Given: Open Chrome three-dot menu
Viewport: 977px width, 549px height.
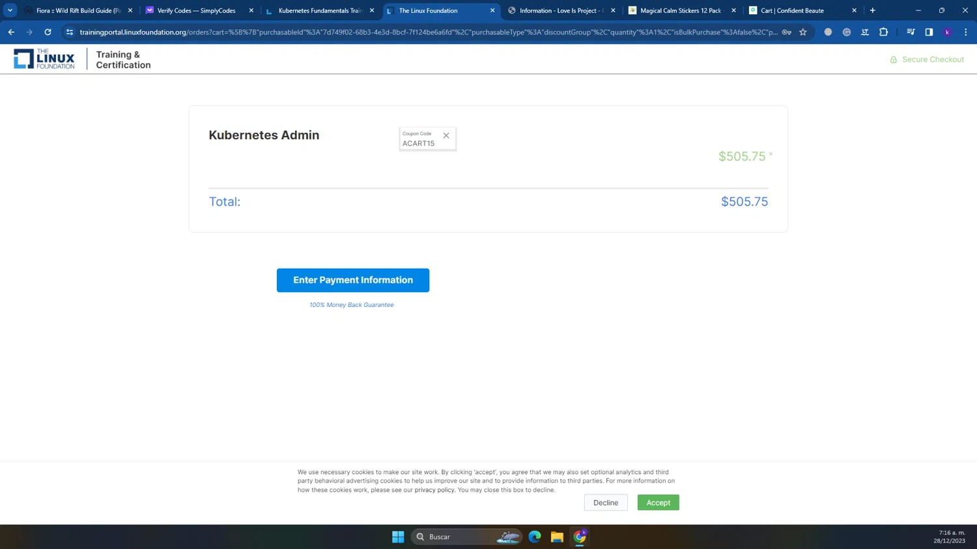Looking at the screenshot, I should [x=965, y=32].
